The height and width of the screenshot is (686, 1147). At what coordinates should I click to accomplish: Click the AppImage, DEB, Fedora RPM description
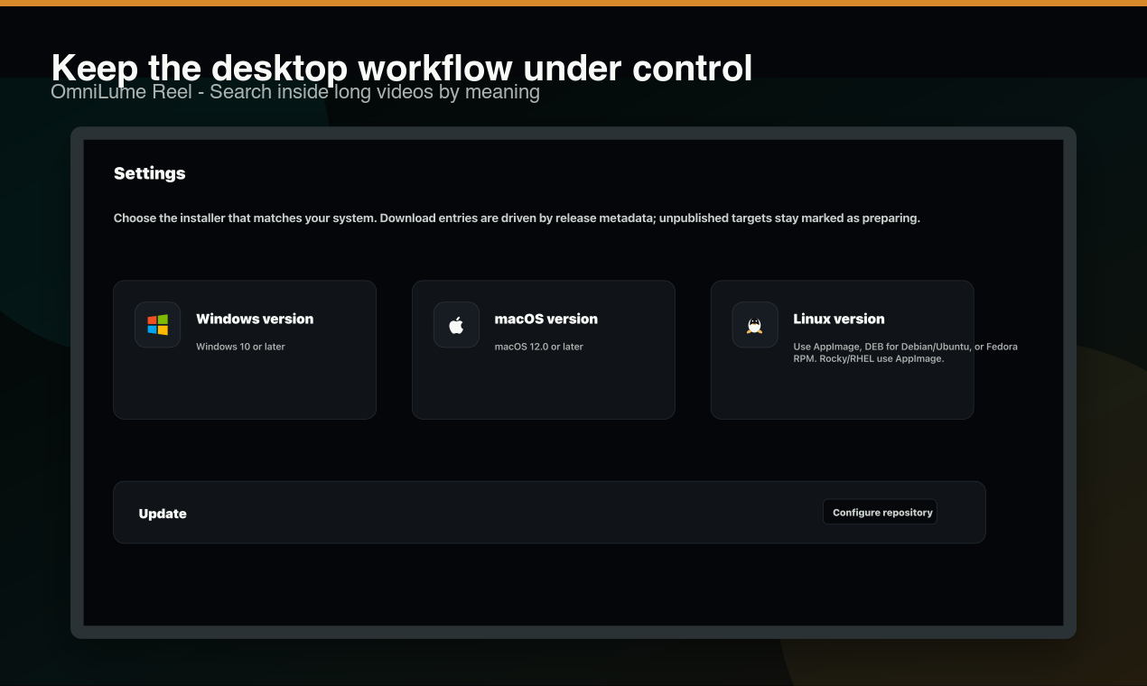(905, 352)
